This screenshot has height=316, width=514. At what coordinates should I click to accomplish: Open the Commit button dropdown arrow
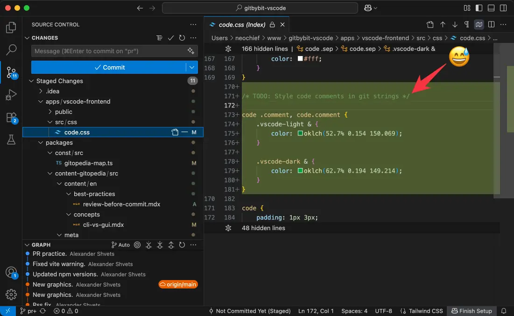click(192, 67)
